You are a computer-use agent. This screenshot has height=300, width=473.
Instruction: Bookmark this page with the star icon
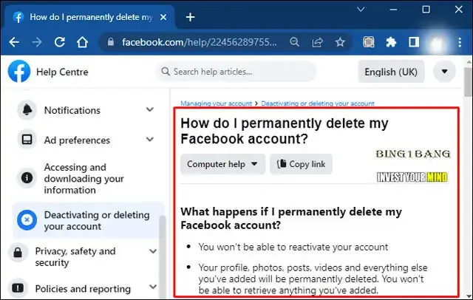[x=340, y=42]
